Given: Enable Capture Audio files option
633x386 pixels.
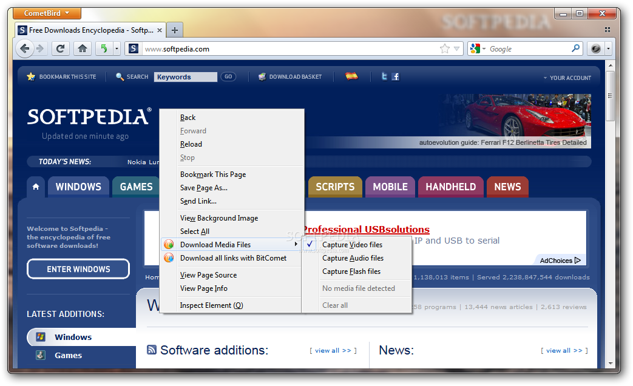Looking at the screenshot, I should (357, 258).
